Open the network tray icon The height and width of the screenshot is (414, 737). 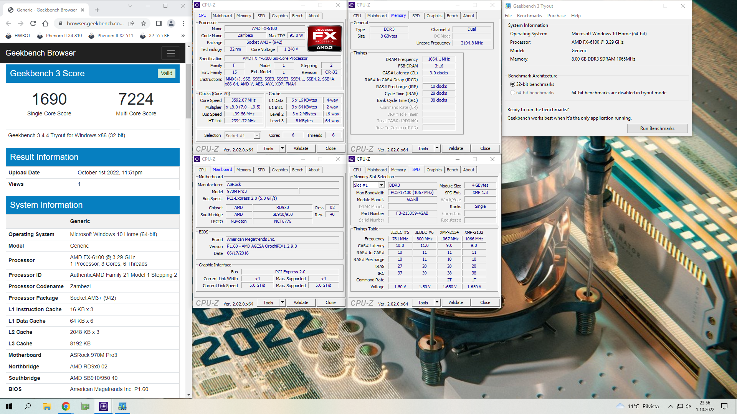coord(680,406)
